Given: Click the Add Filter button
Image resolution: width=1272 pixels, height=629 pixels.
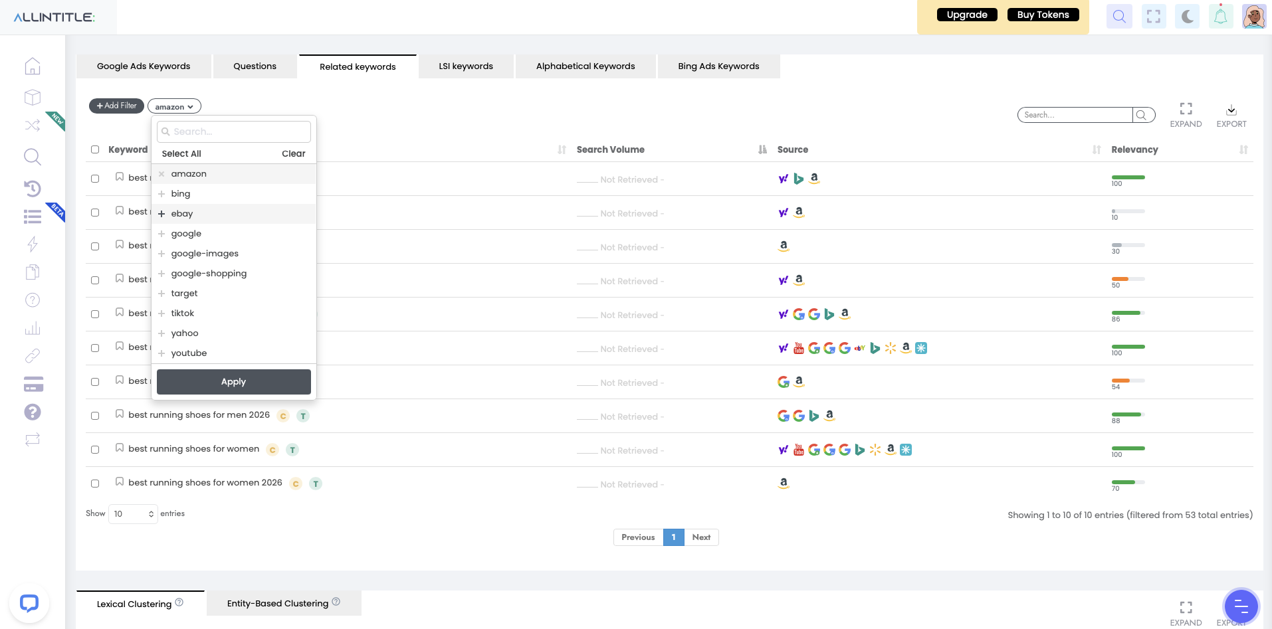Looking at the screenshot, I should click(116, 106).
